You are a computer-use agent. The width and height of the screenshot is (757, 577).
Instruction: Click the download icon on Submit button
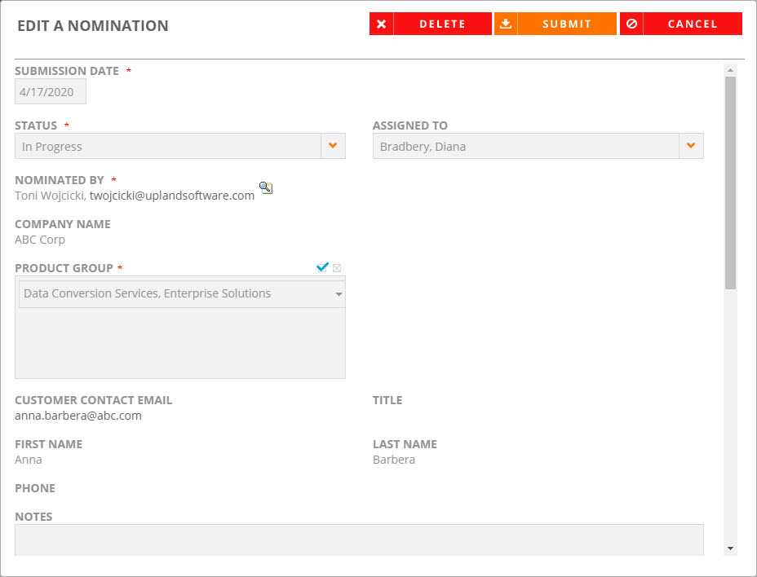tap(506, 24)
